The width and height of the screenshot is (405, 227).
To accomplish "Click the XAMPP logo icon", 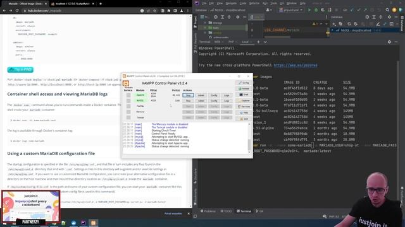I will pyautogui.click(x=126, y=83).
